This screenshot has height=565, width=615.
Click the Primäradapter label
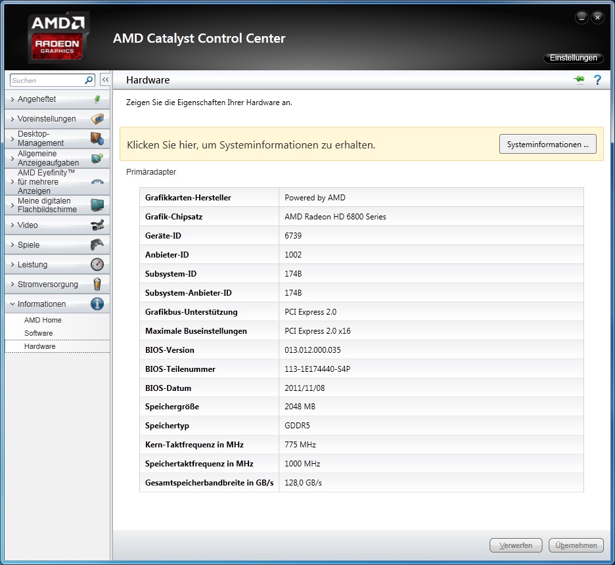151,171
